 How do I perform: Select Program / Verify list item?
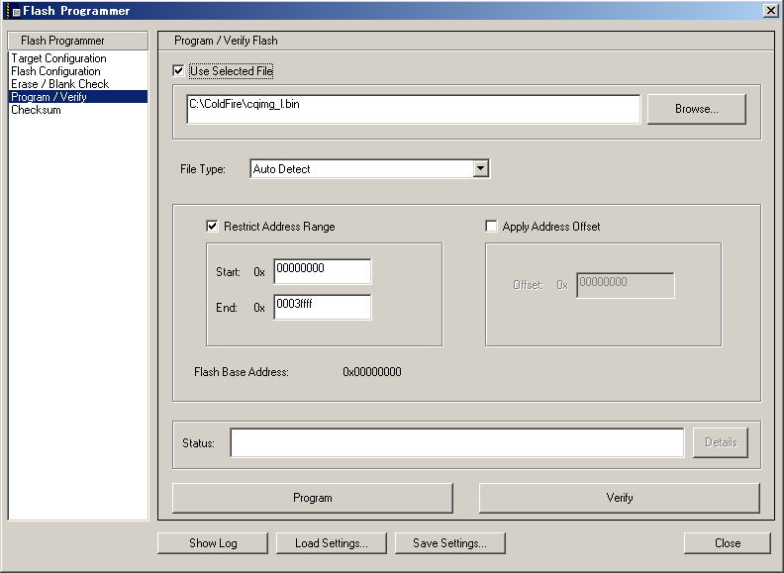coord(49,97)
